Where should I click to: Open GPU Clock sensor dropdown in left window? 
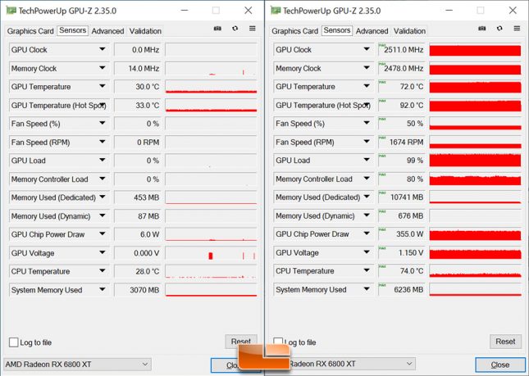pyautogui.click(x=103, y=49)
